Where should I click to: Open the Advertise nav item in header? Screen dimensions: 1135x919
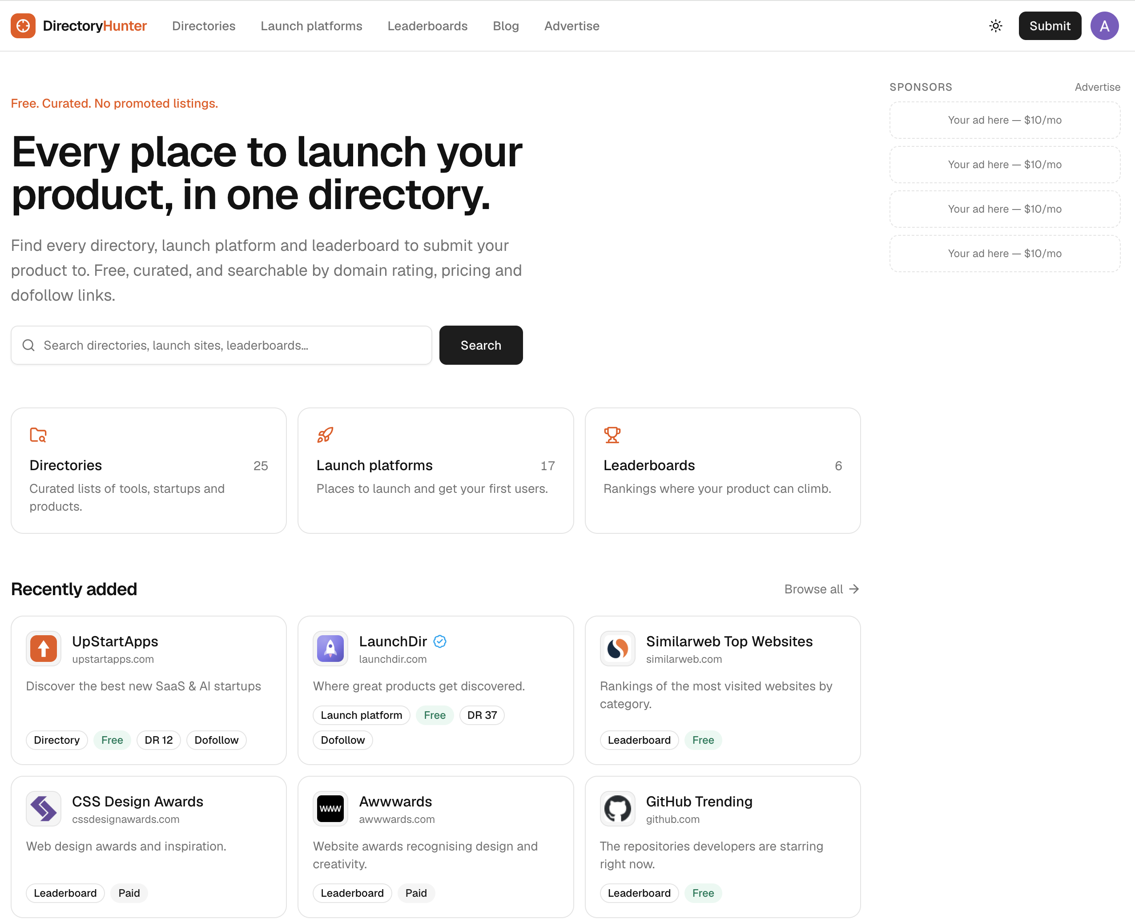[572, 26]
